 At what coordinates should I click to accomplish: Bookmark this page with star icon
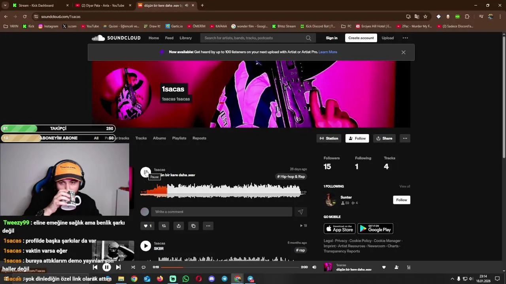[x=425, y=17]
